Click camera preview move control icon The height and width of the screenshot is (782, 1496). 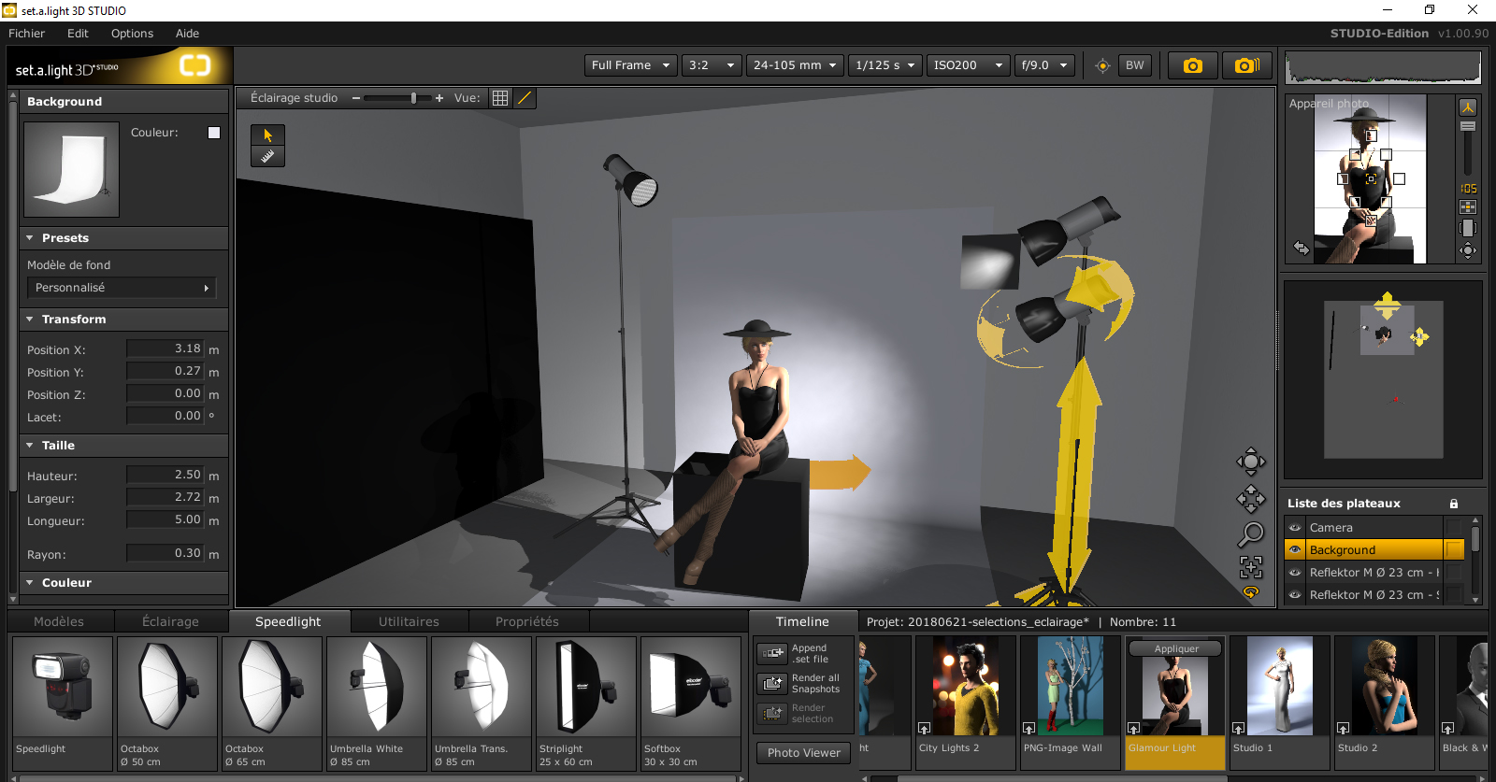point(1468,249)
